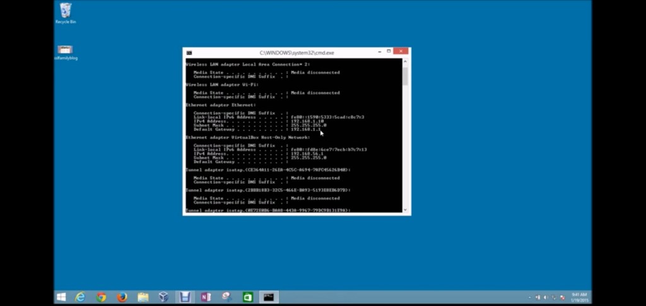Launch Internet Explorer from the taskbar
Screen dimensions: 646x306
81,297
